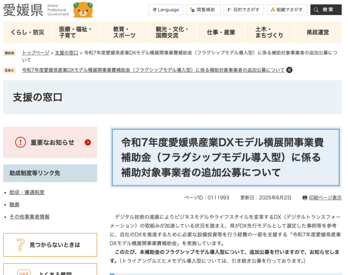Open the Language selection button
The width and height of the screenshot is (348, 275).
(166, 10)
